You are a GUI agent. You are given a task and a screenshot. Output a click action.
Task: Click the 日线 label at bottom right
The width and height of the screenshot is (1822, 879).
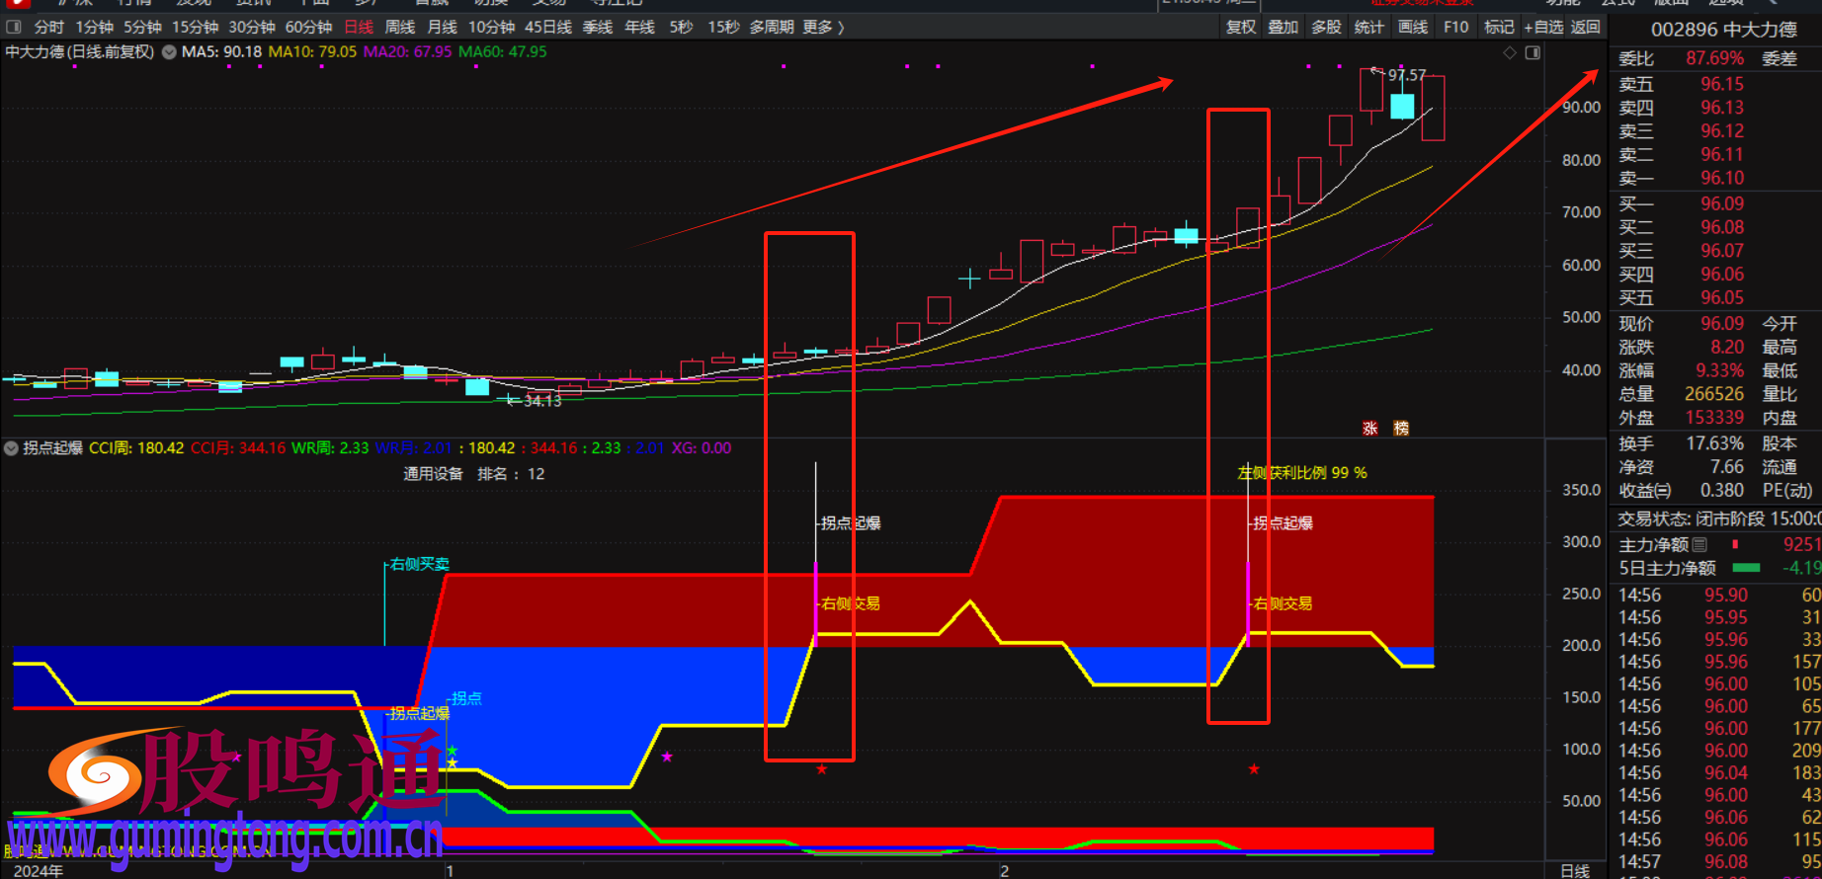coord(1575,870)
